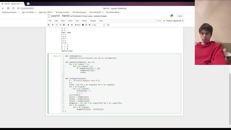Viewport: 231px width, 130px height.
Task: Open the Insert menu
Action: coord(70,21)
